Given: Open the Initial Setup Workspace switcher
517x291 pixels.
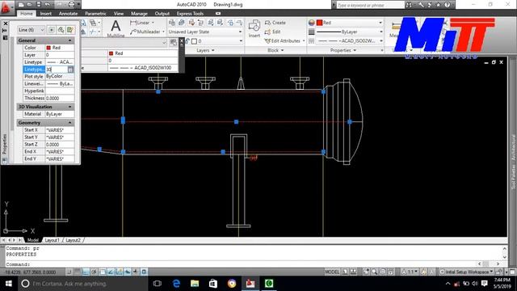Looking at the screenshot, I should click(467, 272).
